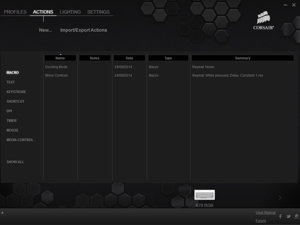This screenshot has width=300, height=225.
Task: Select the K70 RGB keyboard device thumbnail
Action: click(x=205, y=195)
